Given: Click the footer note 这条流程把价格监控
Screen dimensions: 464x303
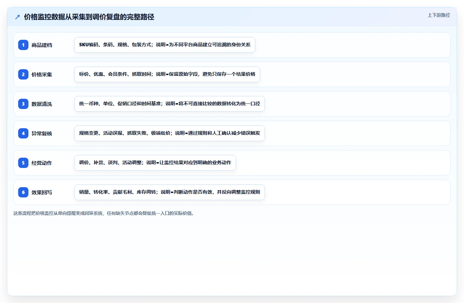Looking at the screenshot, I should click(x=104, y=213).
